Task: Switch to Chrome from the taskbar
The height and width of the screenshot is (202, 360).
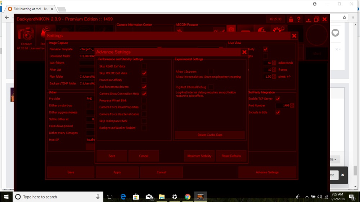Action: [x=188, y=197]
